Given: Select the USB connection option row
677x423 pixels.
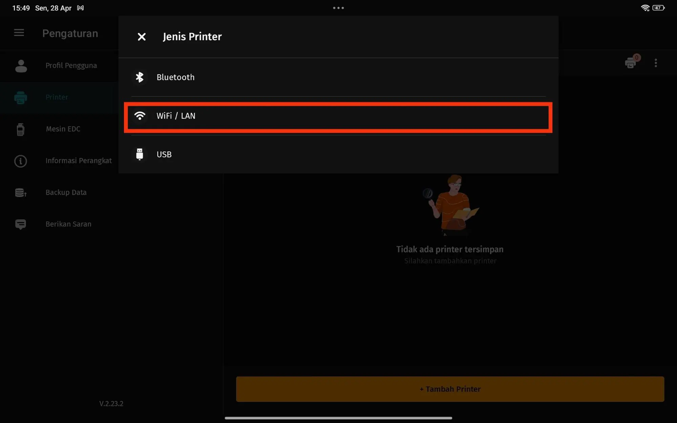Looking at the screenshot, I should [x=338, y=154].
